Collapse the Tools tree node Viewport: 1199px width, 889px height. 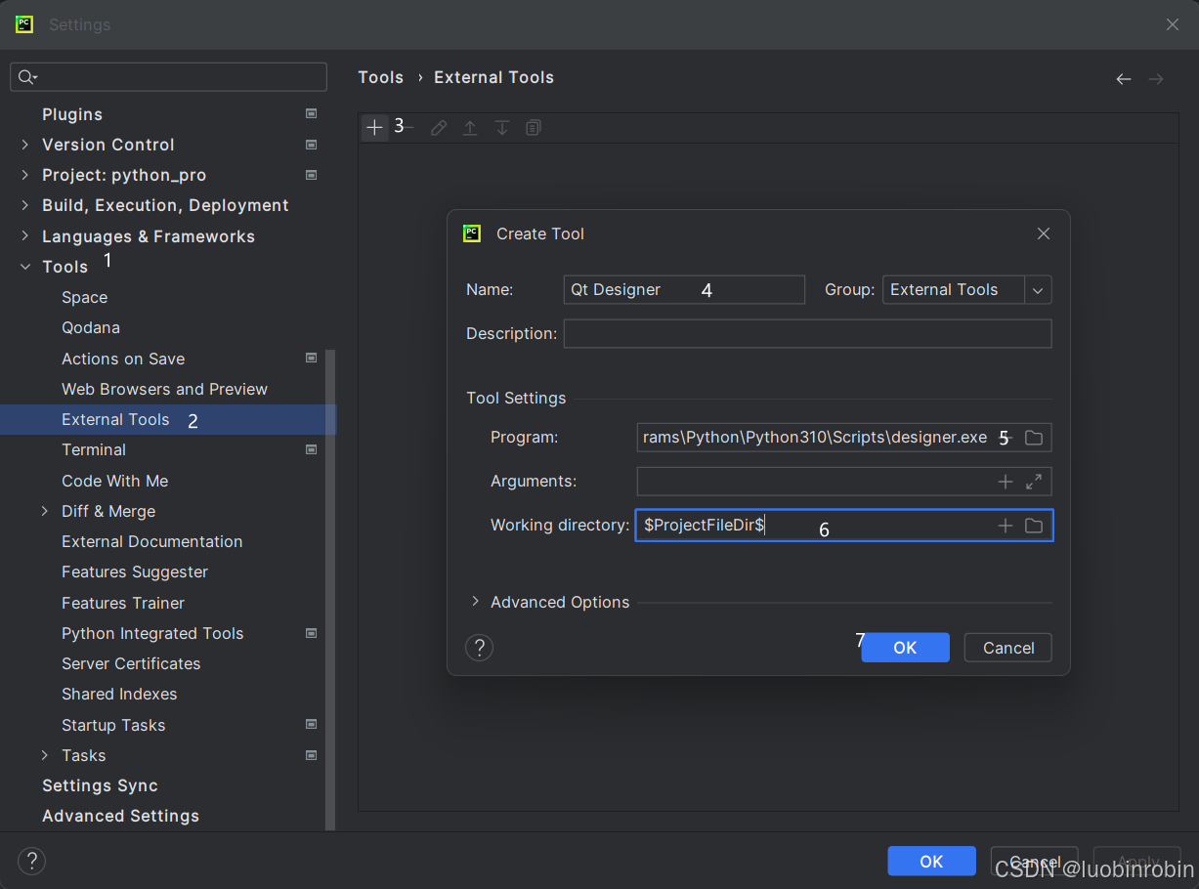[x=25, y=267]
